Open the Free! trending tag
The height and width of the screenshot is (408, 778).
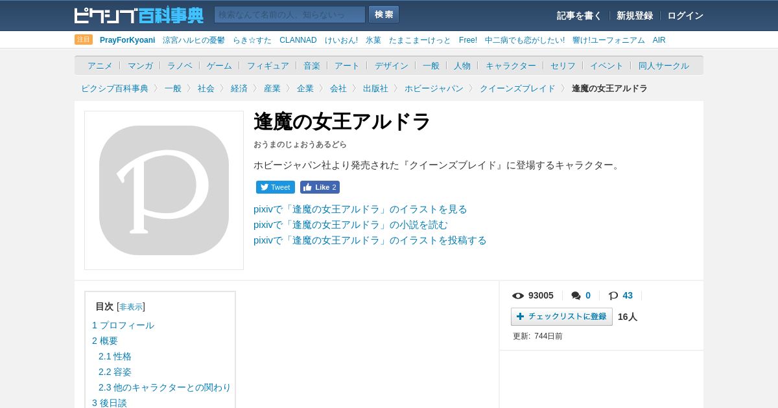pyautogui.click(x=468, y=40)
